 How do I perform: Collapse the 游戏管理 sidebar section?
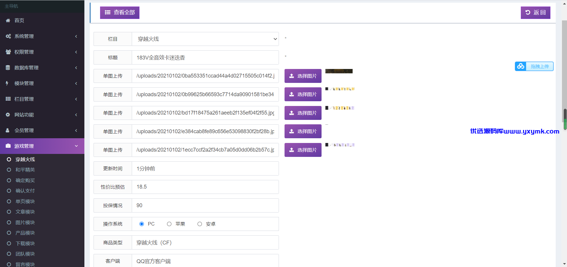point(42,146)
